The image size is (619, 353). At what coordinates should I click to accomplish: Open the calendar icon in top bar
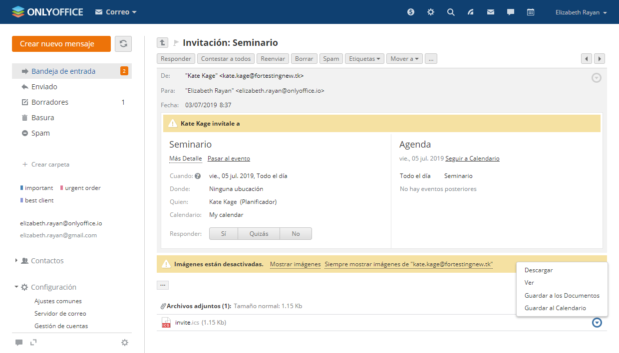tap(531, 12)
